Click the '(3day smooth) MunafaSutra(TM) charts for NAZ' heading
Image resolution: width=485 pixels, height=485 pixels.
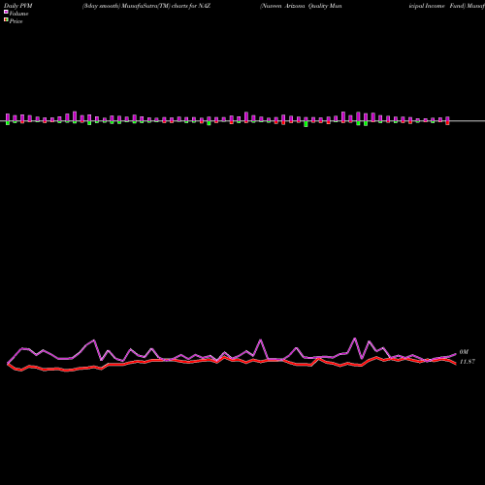tap(146, 6)
